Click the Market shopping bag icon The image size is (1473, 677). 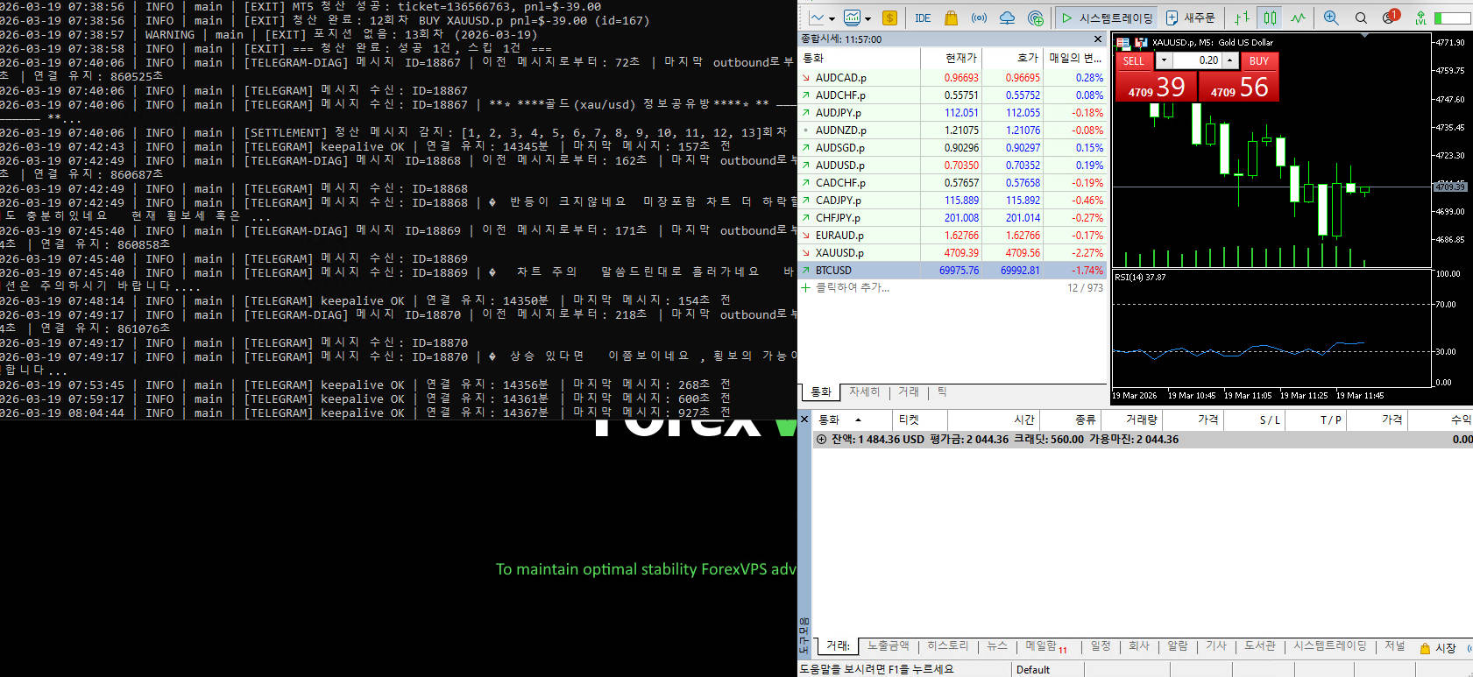[951, 18]
